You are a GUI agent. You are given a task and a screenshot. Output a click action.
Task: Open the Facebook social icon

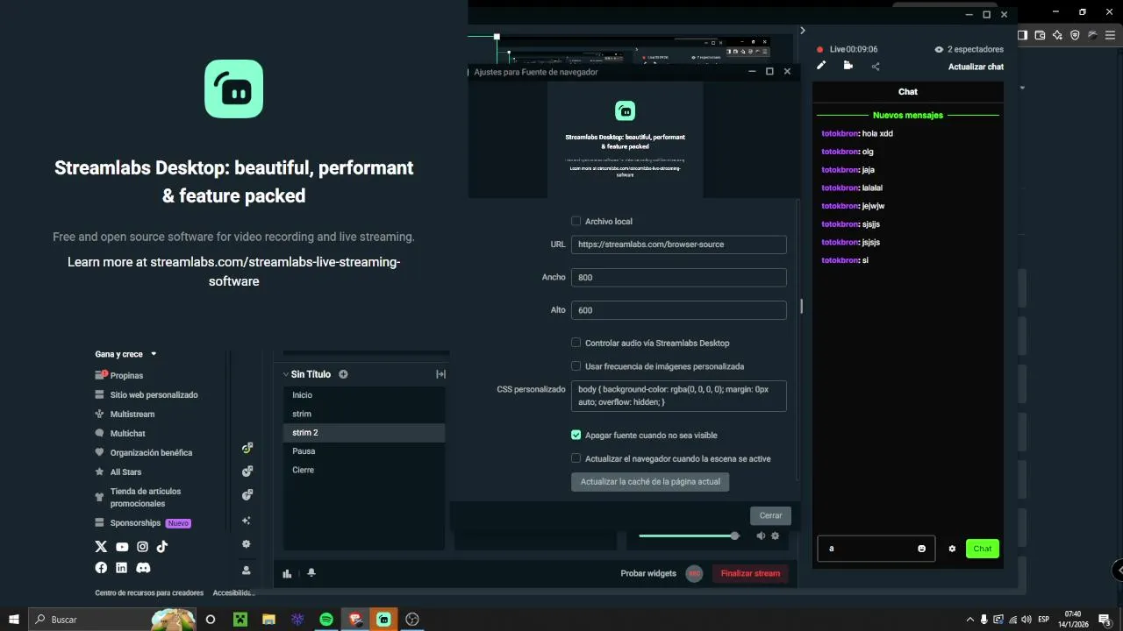pos(101,568)
